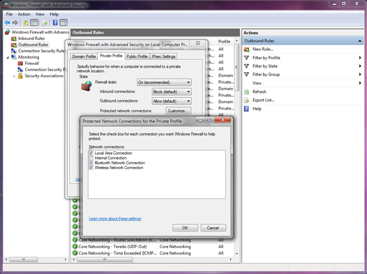Click the New Rule icon in Actions

[x=247, y=49]
